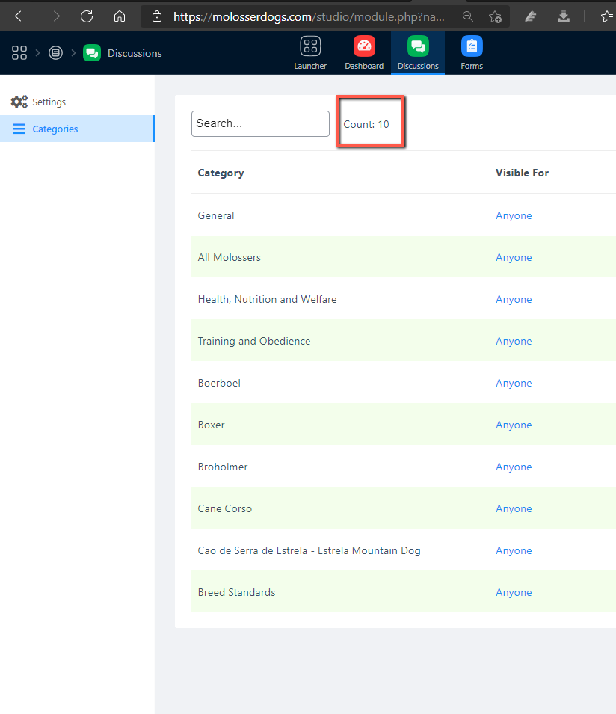Select the Breed Standards category
Image resolution: width=616 pixels, height=714 pixels.
pyautogui.click(x=236, y=592)
